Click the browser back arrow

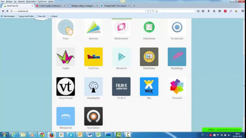tap(3, 11)
